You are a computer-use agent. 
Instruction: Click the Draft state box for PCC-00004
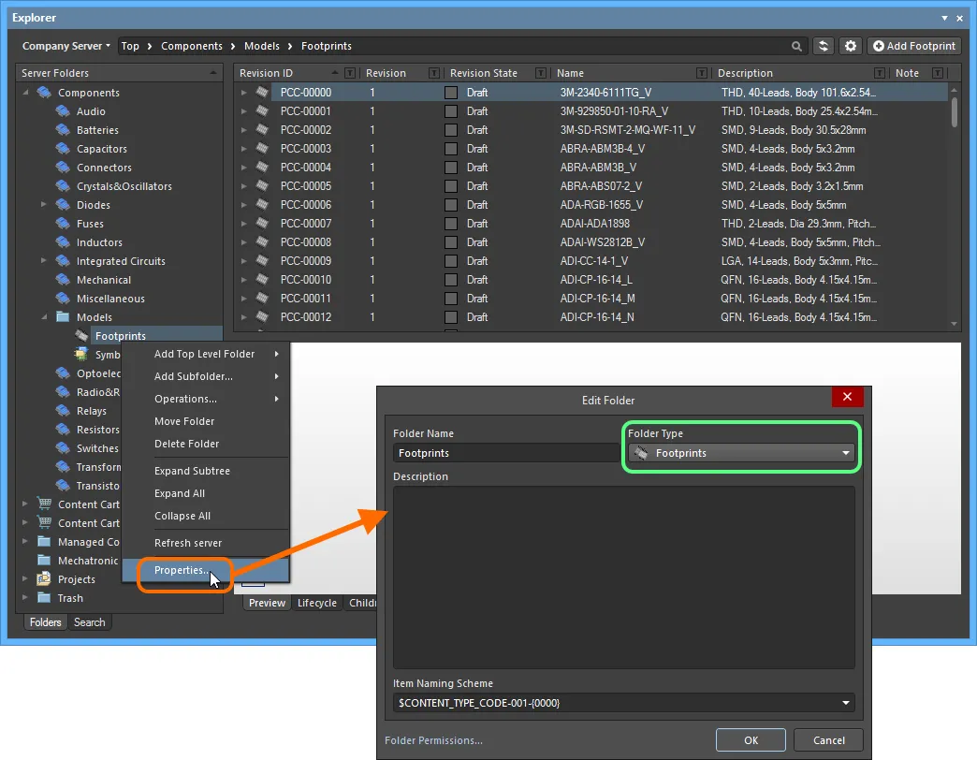(450, 167)
